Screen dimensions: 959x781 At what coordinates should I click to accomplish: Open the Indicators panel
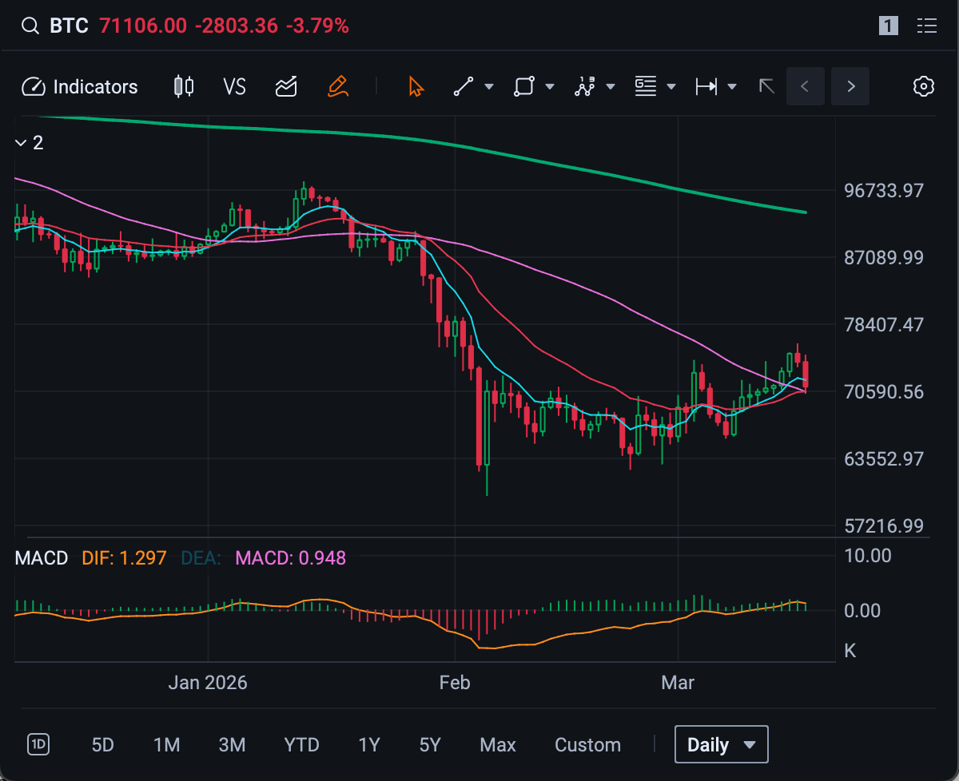tap(80, 87)
